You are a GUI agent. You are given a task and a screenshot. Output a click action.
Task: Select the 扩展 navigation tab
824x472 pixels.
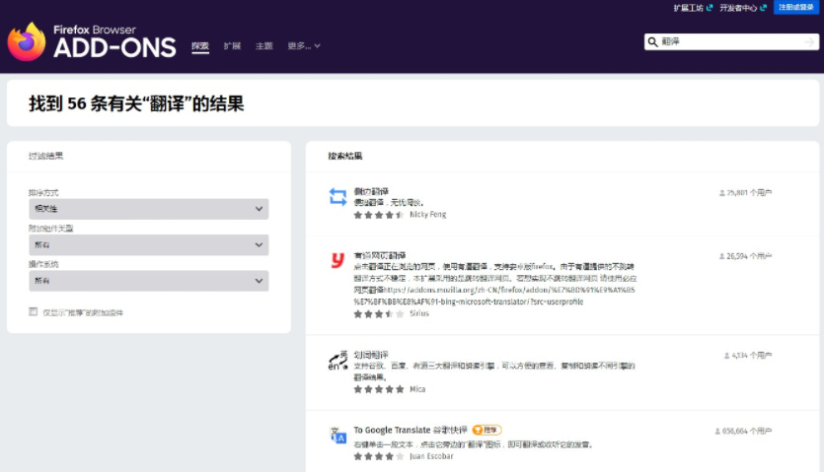pos(232,46)
